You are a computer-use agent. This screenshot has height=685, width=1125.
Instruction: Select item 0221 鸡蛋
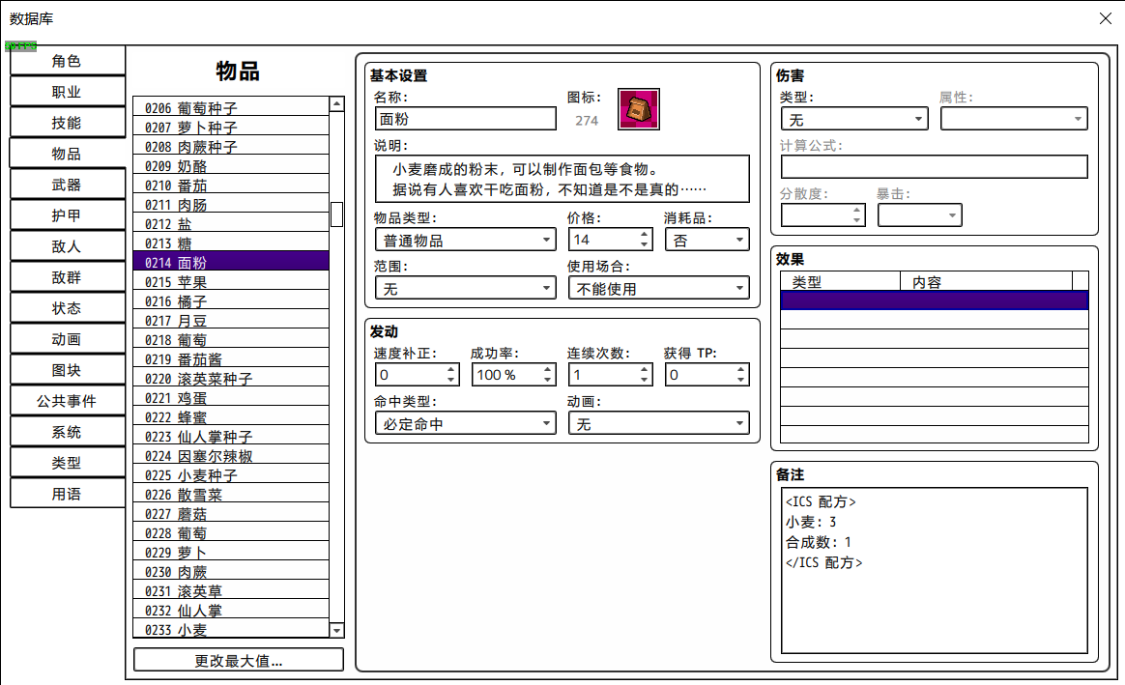click(x=231, y=398)
